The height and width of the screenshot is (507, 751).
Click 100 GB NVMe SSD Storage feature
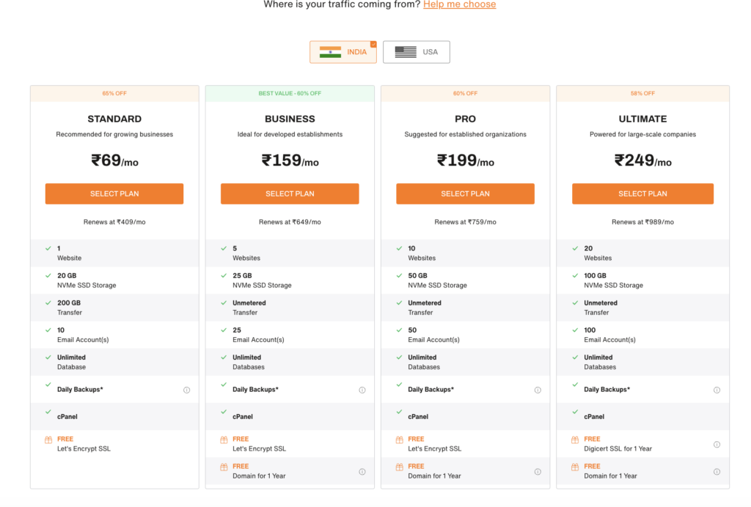click(x=642, y=281)
